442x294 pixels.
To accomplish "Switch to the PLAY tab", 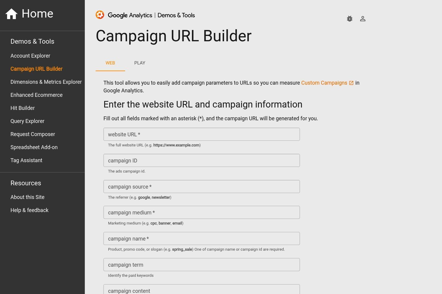I will pyautogui.click(x=140, y=63).
